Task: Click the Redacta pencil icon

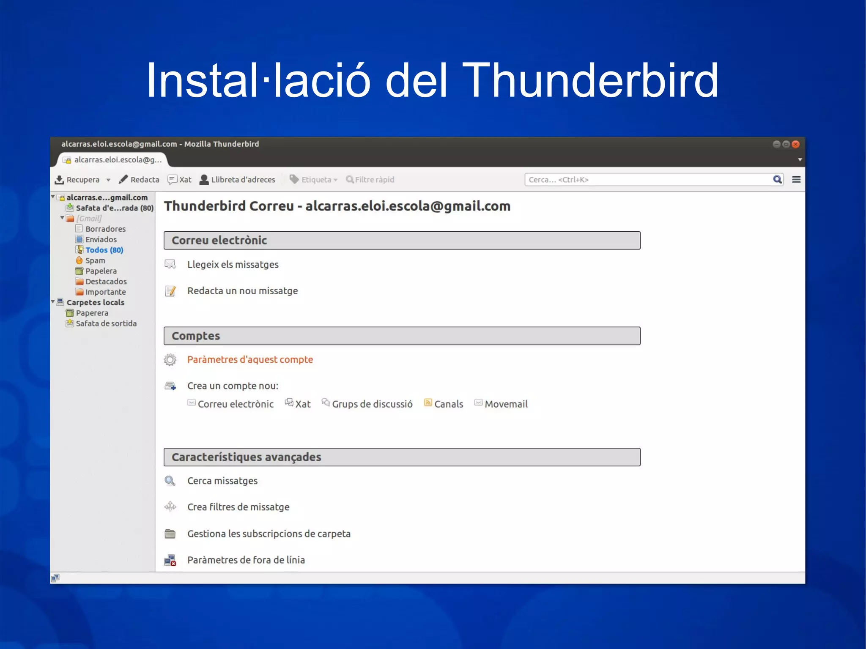Action: [123, 180]
